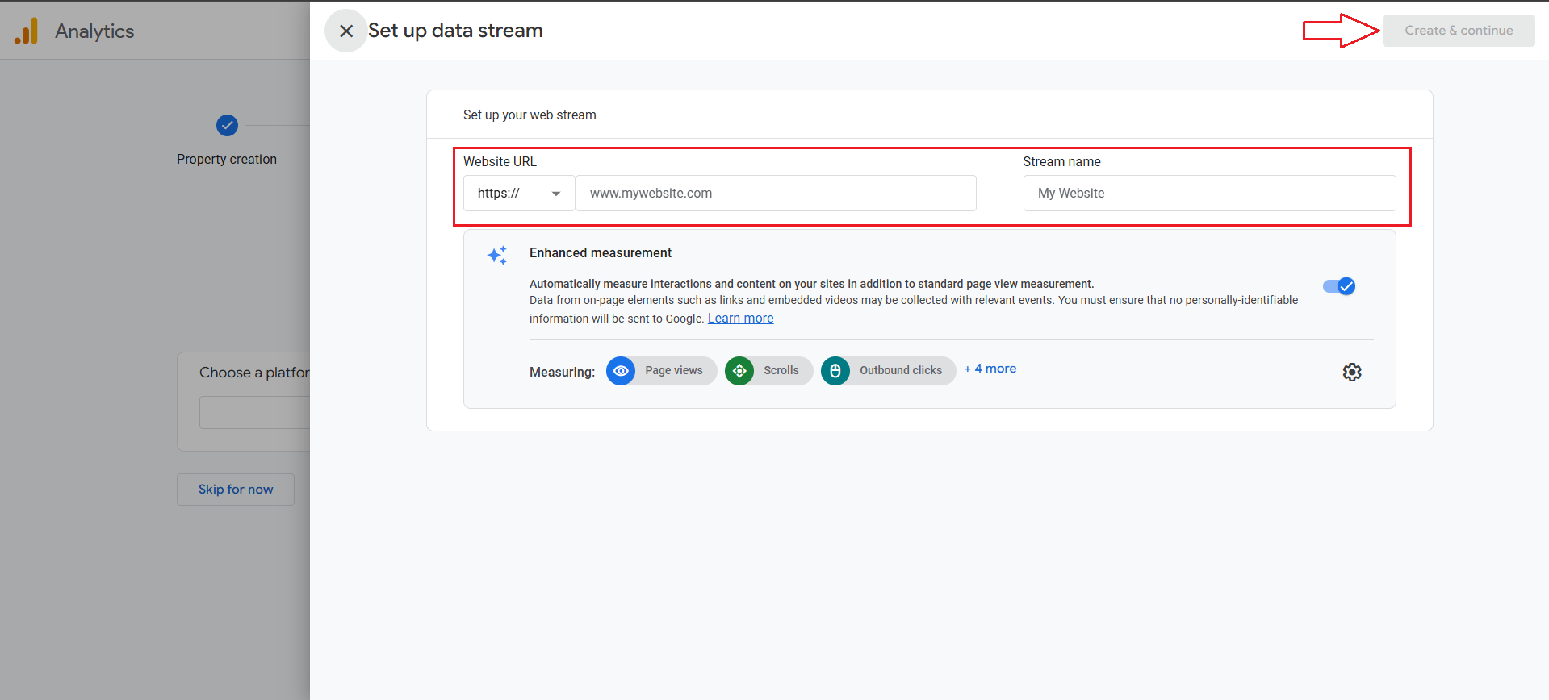Click the Outbound clicks mouse icon

click(835, 371)
